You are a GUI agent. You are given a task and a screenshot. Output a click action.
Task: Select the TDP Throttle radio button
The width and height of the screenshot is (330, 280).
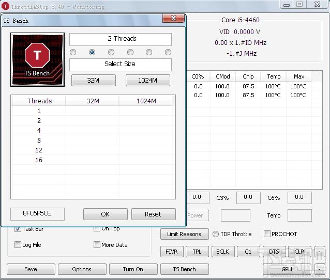tap(216, 234)
